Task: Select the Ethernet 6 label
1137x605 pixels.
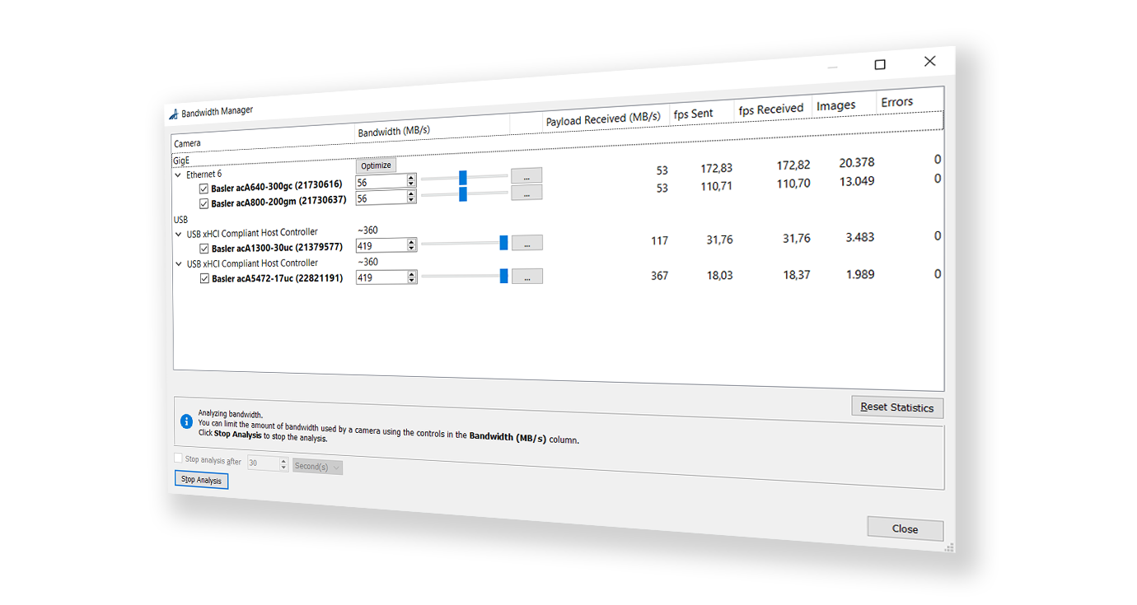Action: tap(204, 175)
